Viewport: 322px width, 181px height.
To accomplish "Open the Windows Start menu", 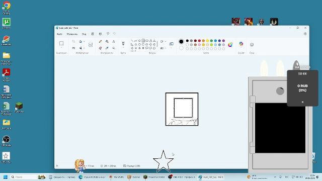I will pyautogui.click(x=6, y=177).
